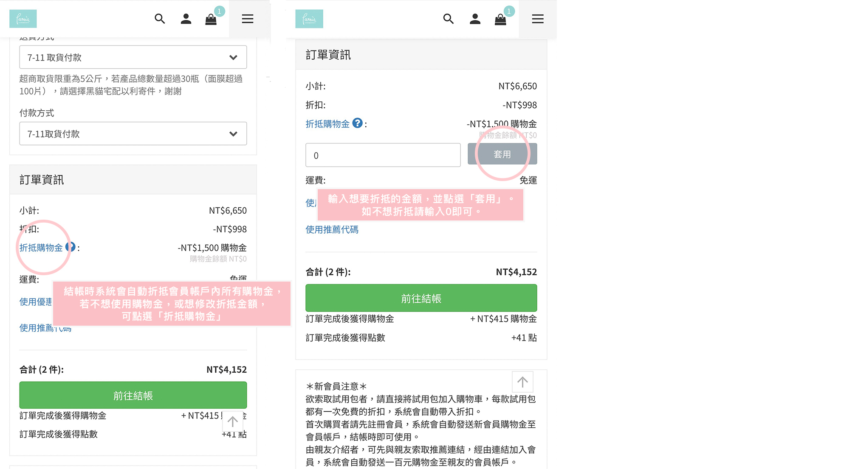Click the left panel green 前往結帳 button
Image resolution: width=841 pixels, height=469 pixels.
pos(133,395)
